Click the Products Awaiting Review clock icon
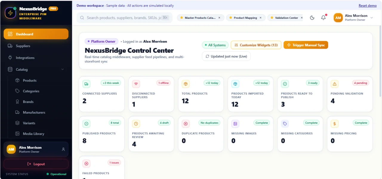The height and width of the screenshot is (179, 382). (x=136, y=124)
